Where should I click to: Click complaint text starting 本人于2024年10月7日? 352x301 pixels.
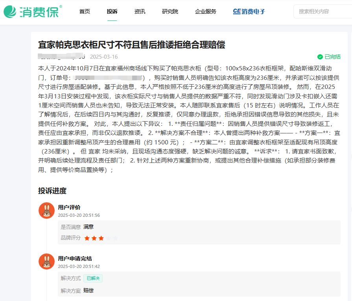[189, 119]
